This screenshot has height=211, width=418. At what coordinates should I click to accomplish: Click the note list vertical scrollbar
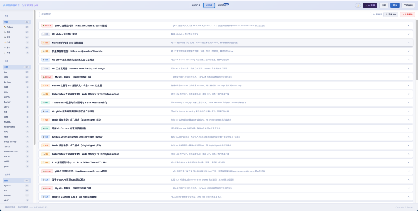click(417, 50)
